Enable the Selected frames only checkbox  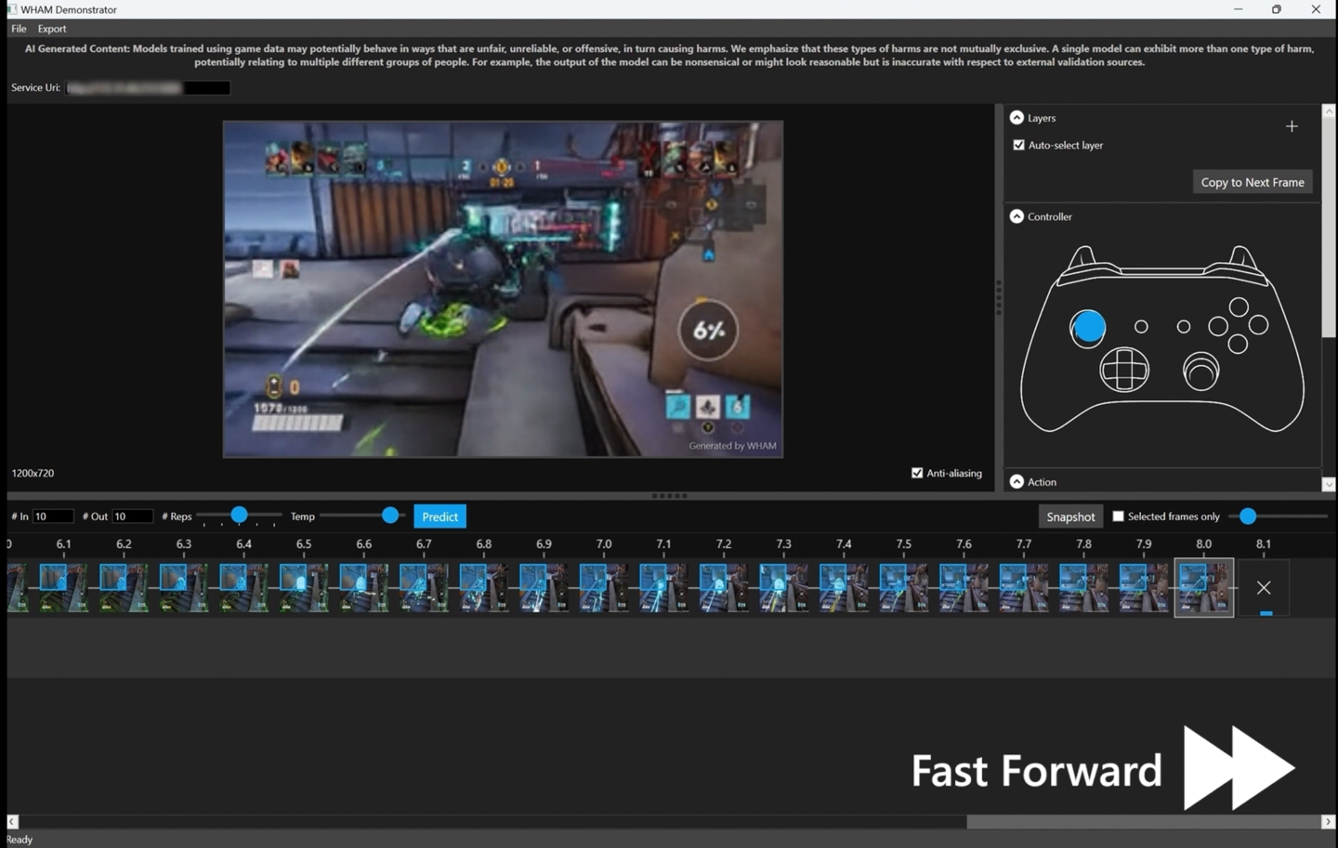click(1118, 516)
